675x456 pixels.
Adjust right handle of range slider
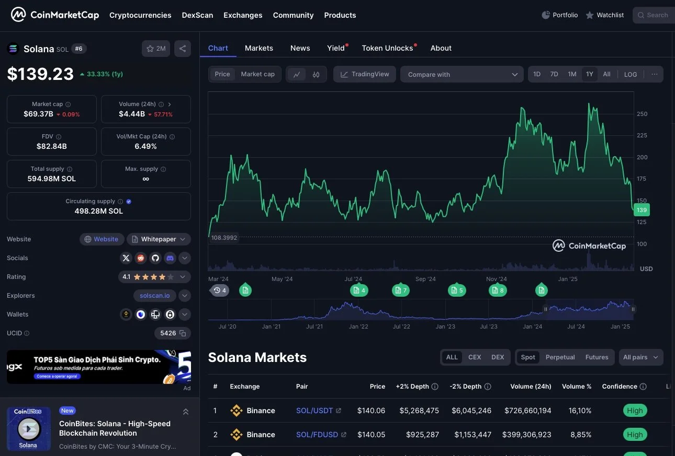[x=633, y=309]
